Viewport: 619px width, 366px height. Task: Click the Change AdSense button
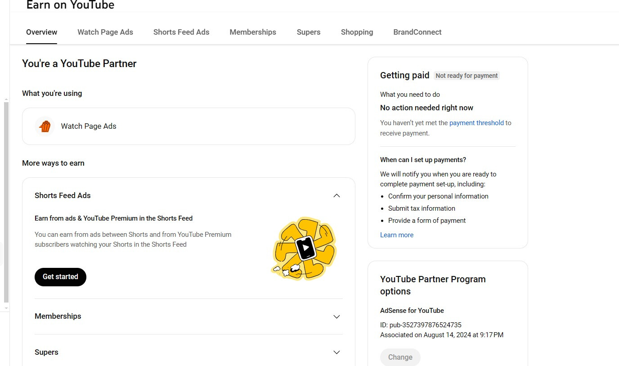click(x=400, y=357)
